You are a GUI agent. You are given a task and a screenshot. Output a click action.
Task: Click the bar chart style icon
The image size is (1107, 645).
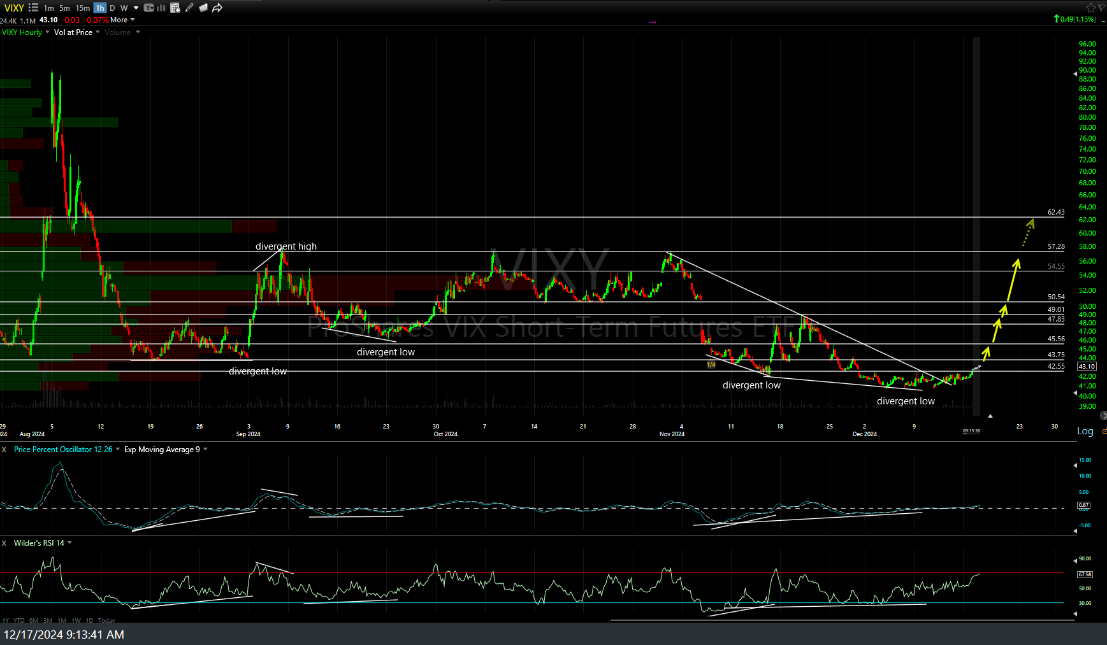click(161, 8)
